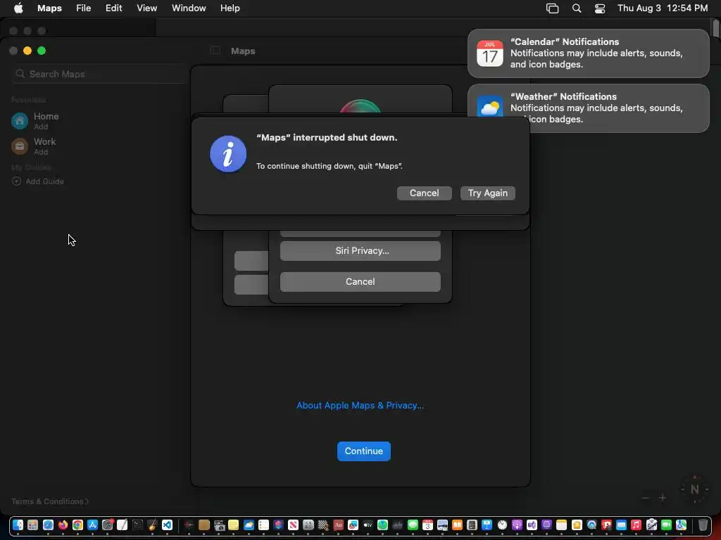Launch Safari from the Dock
Viewport: 721px width, 540px height.
pos(48,525)
